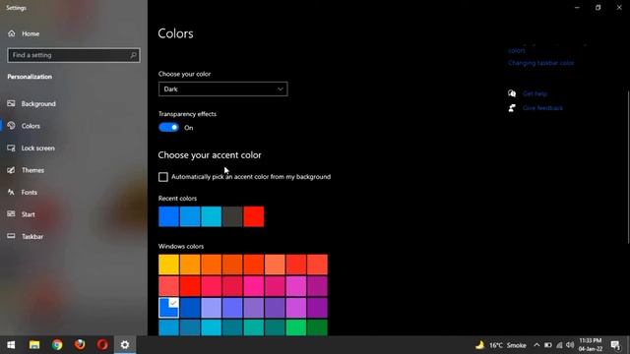630x354 pixels.
Task: Open network status tray icon
Action: (x=559, y=345)
